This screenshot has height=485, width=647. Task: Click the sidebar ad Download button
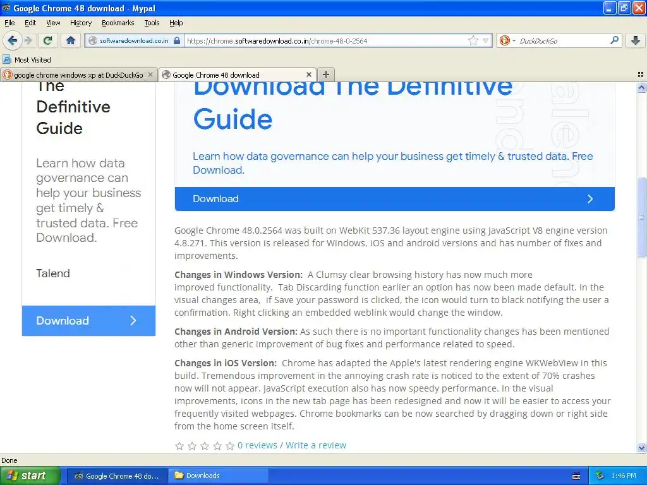point(88,320)
